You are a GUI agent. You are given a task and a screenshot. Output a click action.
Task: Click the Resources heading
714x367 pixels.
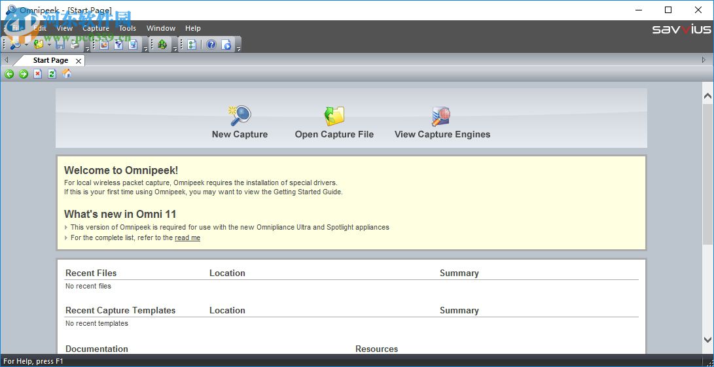[376, 349]
